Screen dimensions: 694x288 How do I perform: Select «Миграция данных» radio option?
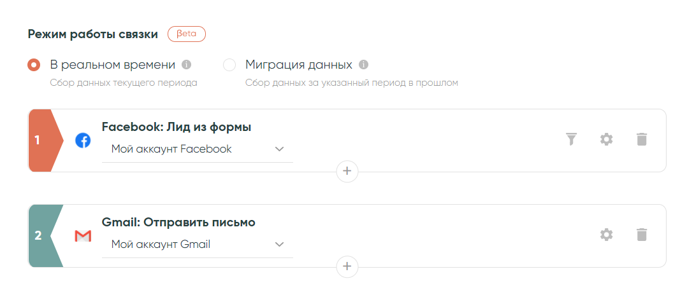click(x=229, y=65)
